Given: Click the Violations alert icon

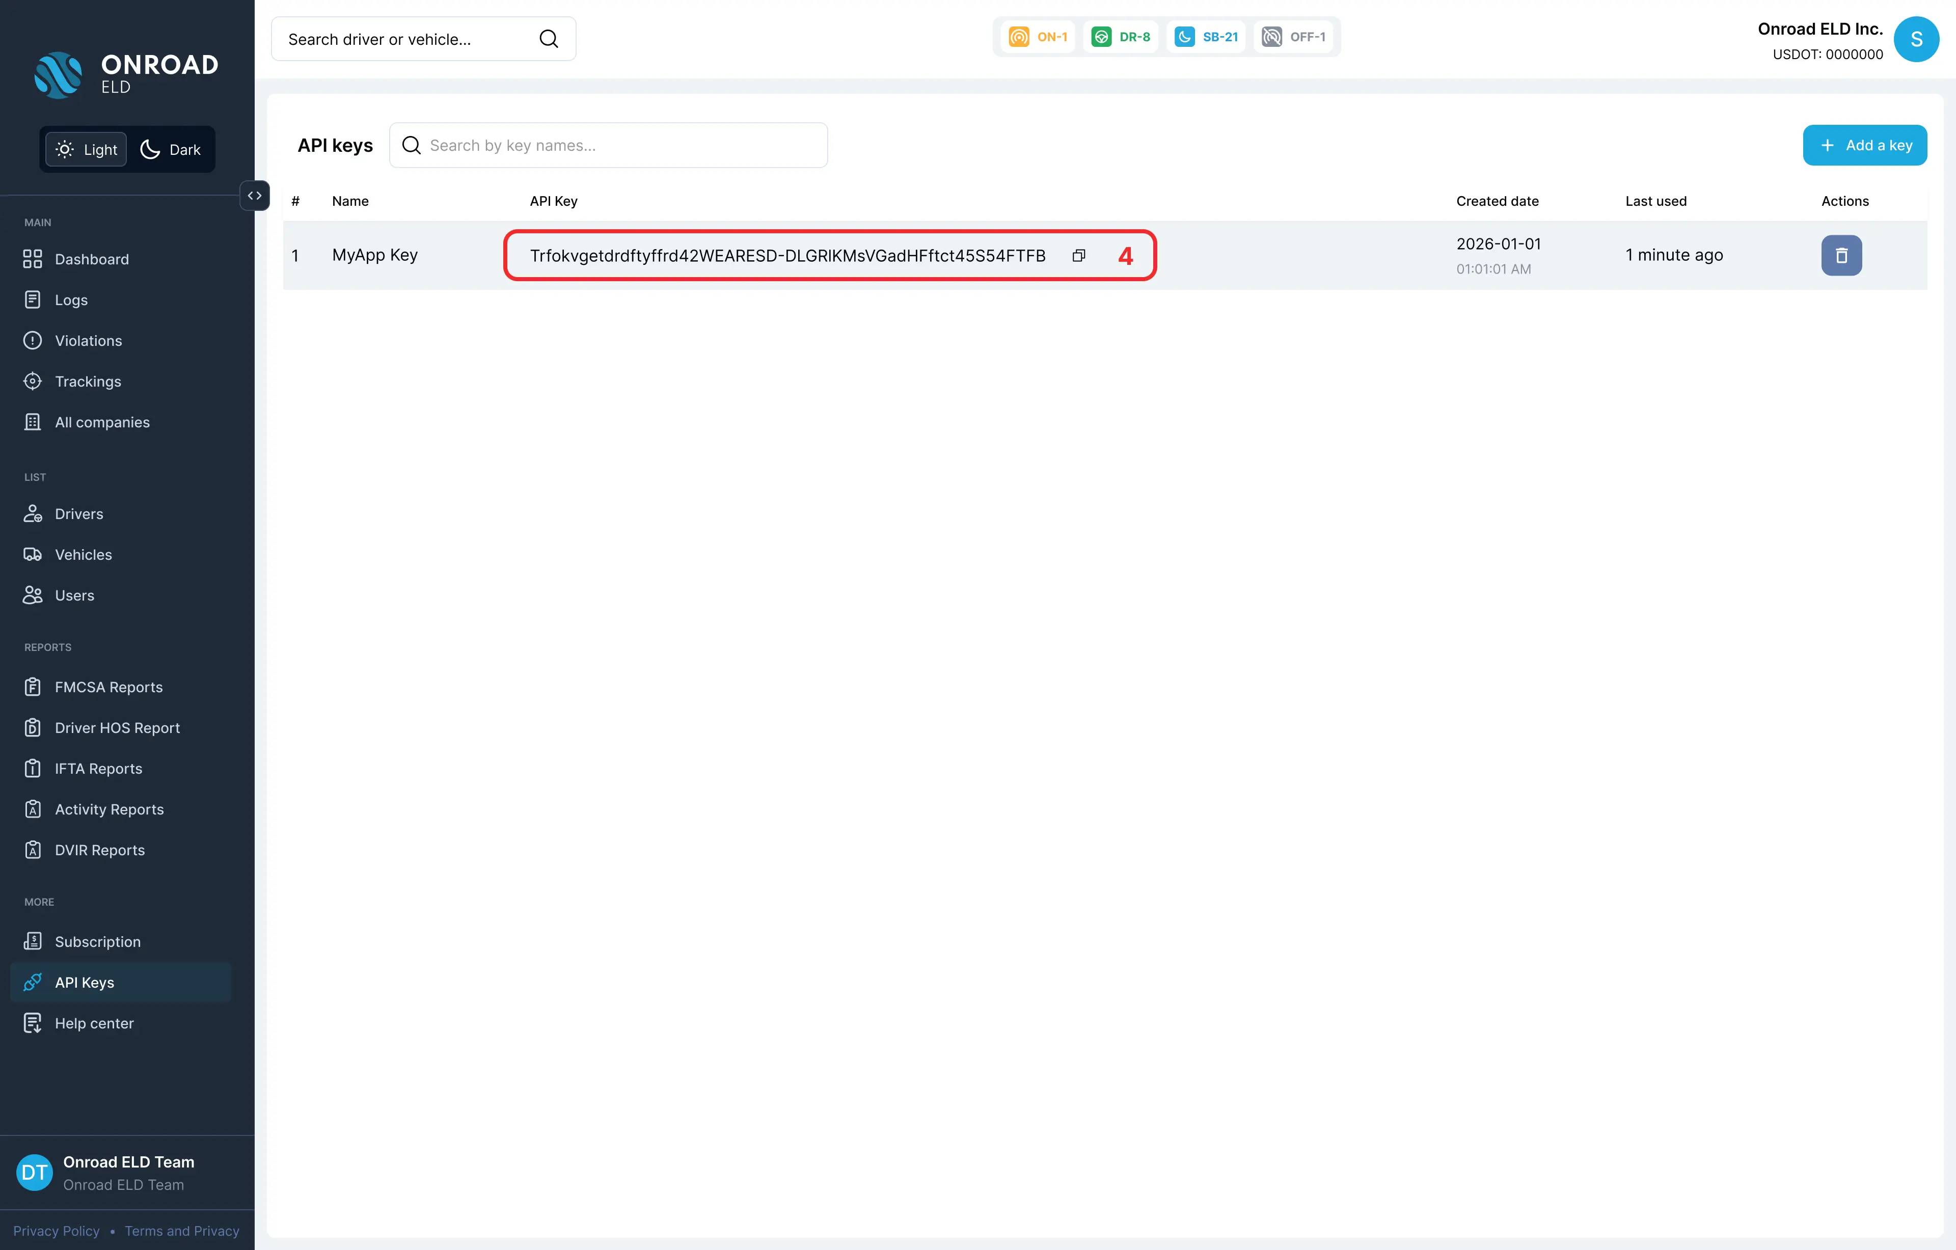Looking at the screenshot, I should [33, 340].
